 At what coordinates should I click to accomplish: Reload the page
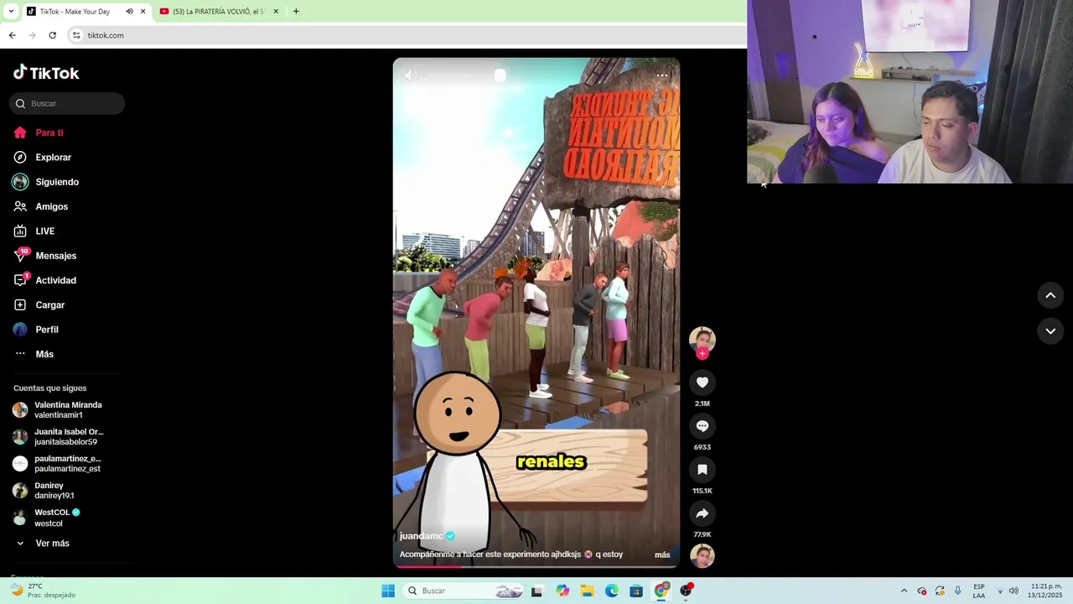click(52, 35)
